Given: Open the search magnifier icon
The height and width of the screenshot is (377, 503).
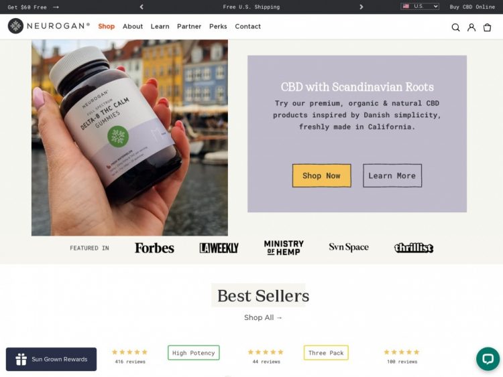Looking at the screenshot, I should tap(455, 27).
